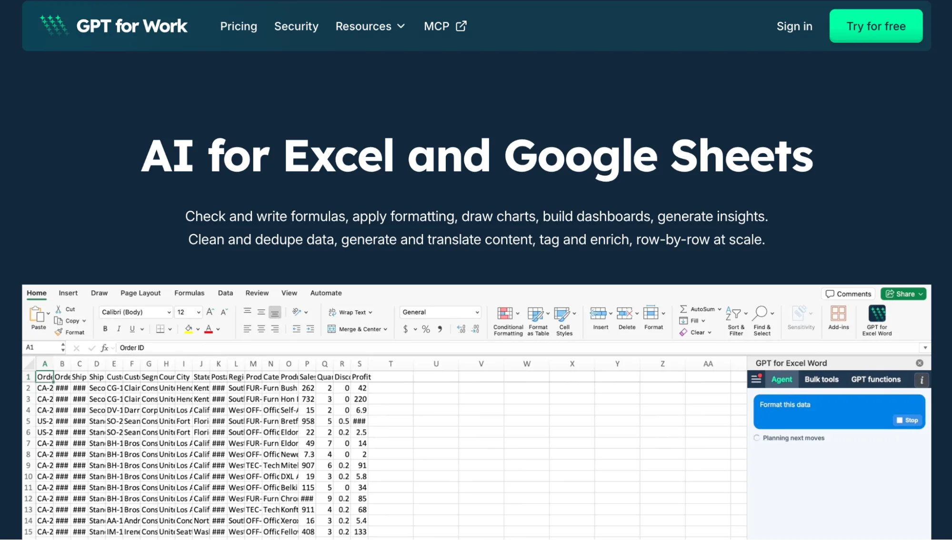952x540 pixels.
Task: Apply comma style format
Action: tap(440, 329)
